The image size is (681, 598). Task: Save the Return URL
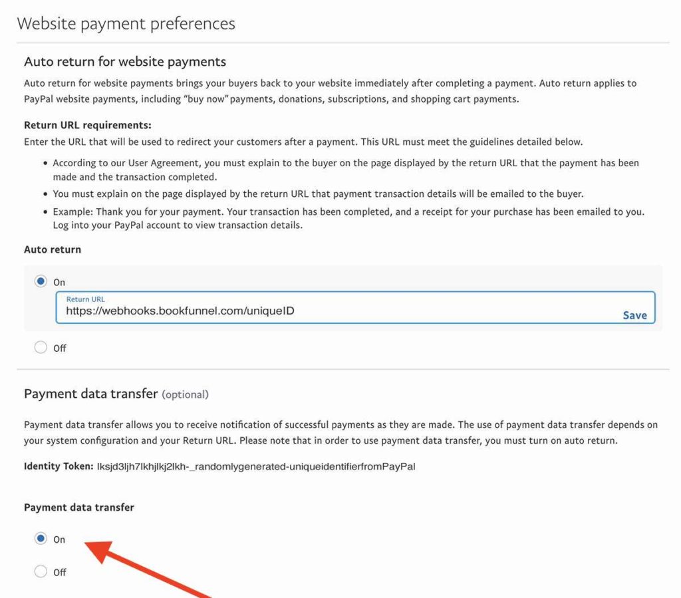point(634,315)
